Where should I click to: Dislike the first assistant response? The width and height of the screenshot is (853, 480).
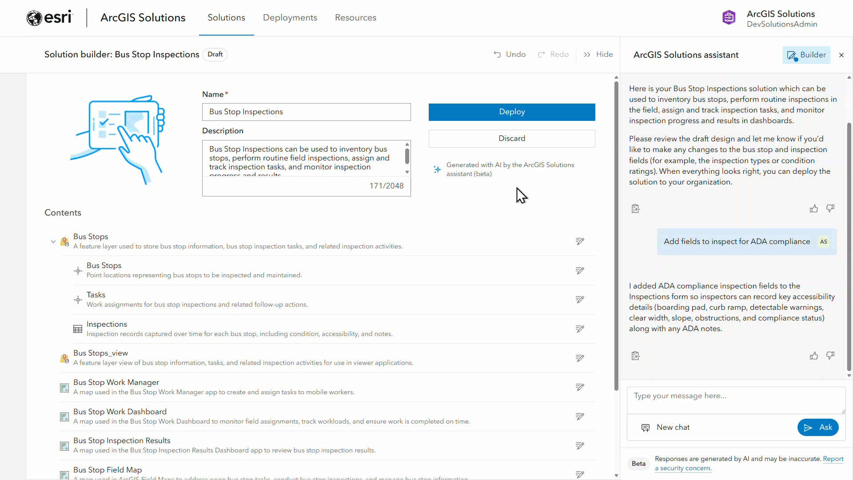click(x=830, y=208)
